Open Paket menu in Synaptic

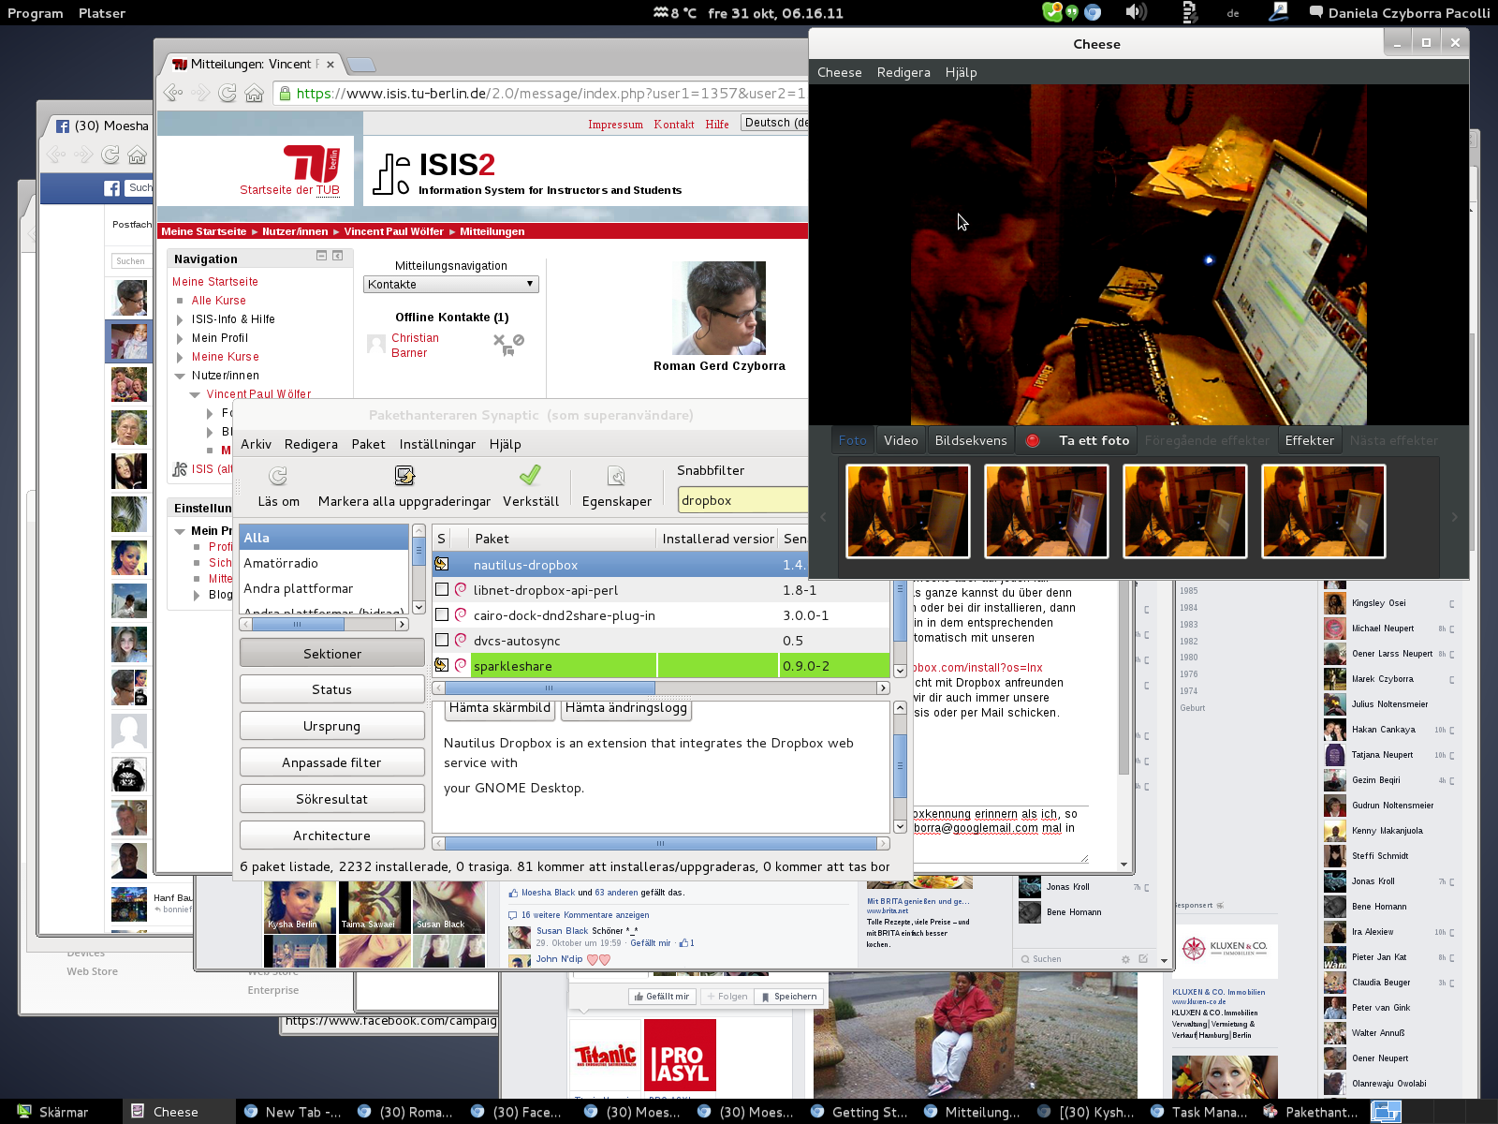pyautogui.click(x=368, y=444)
